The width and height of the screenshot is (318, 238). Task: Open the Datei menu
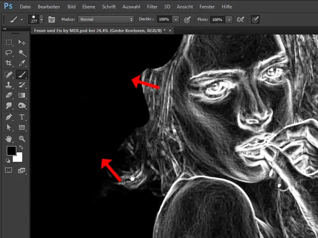(x=25, y=7)
